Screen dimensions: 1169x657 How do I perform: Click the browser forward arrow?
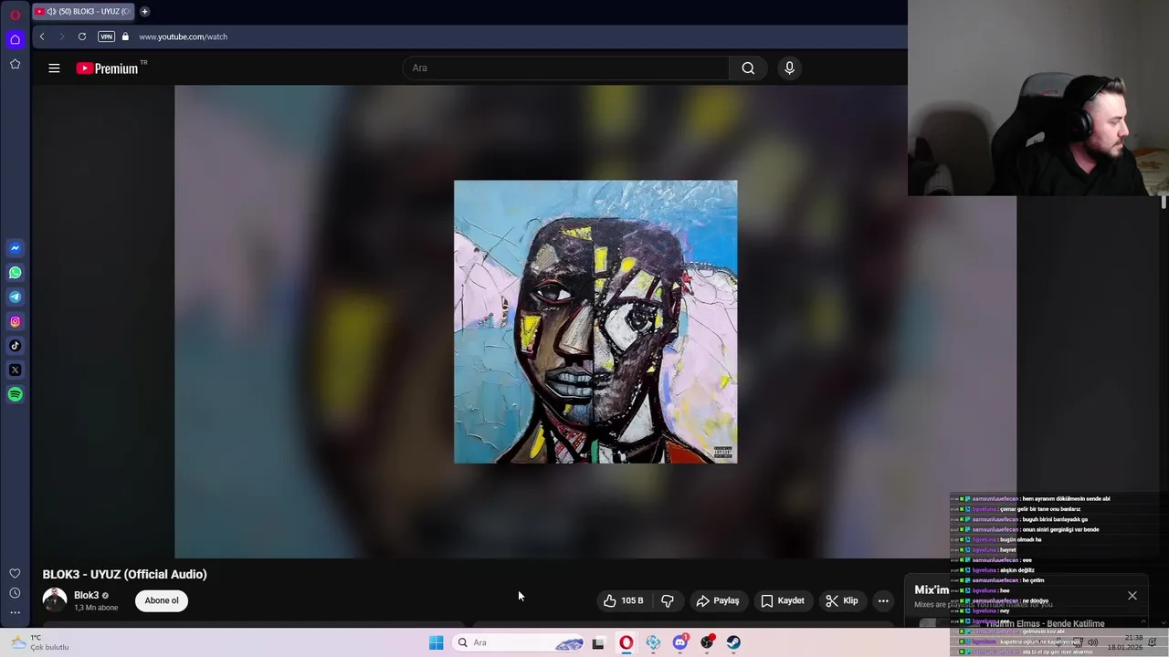point(61,36)
